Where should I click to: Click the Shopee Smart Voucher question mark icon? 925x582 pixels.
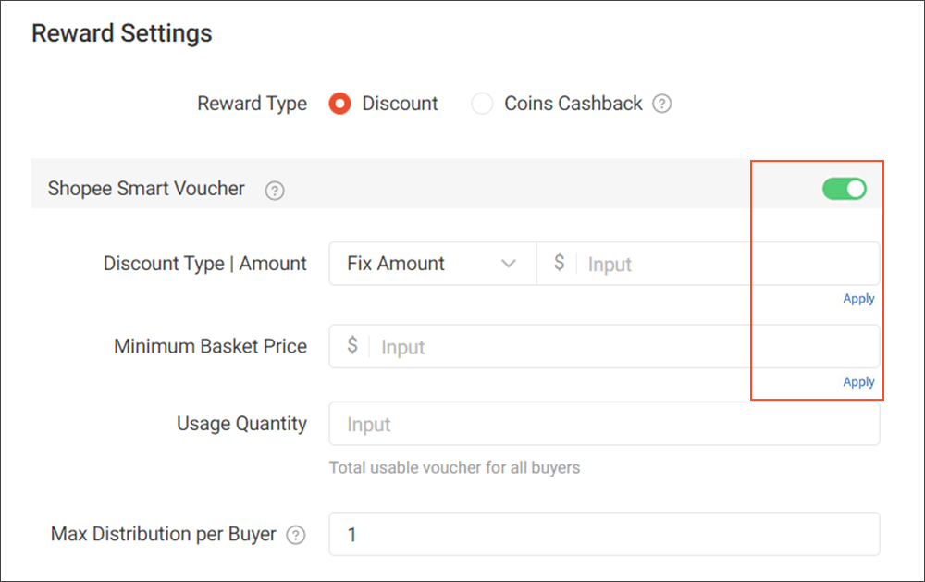(274, 189)
